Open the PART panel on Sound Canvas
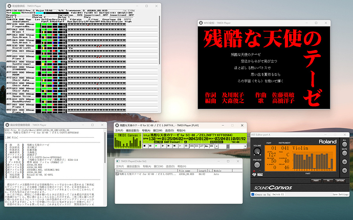 [316, 181]
